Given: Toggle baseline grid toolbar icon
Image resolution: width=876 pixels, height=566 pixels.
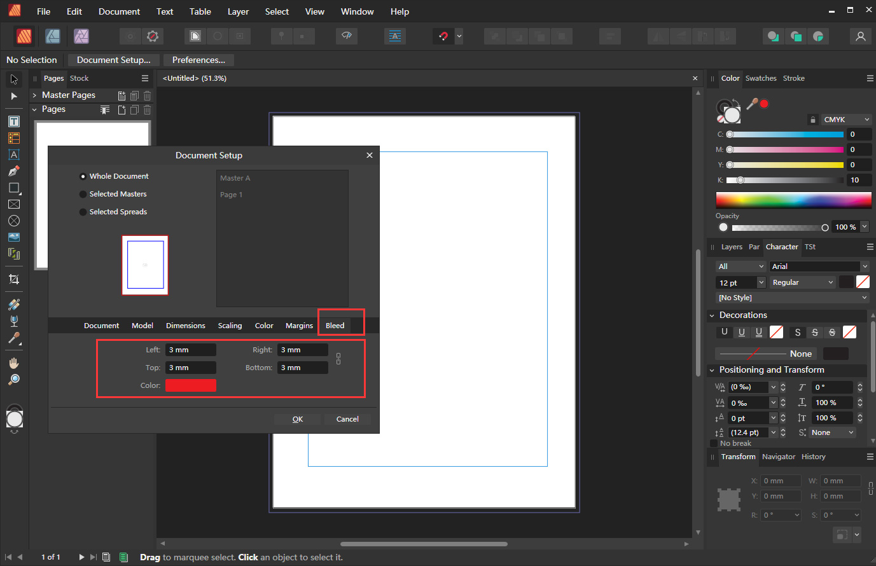Looking at the screenshot, I should [x=395, y=36].
